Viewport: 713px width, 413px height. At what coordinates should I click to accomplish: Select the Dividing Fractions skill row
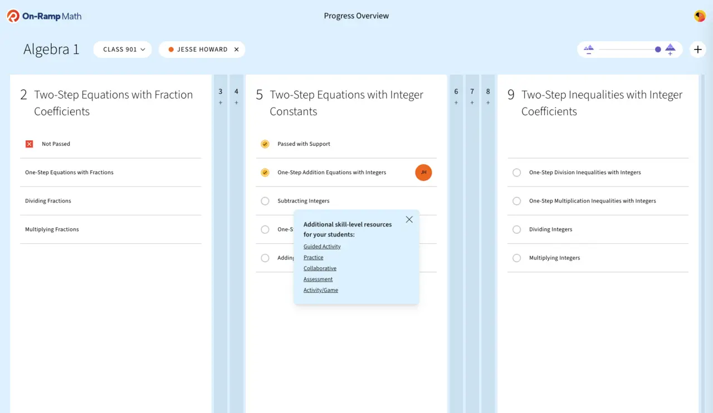48,201
